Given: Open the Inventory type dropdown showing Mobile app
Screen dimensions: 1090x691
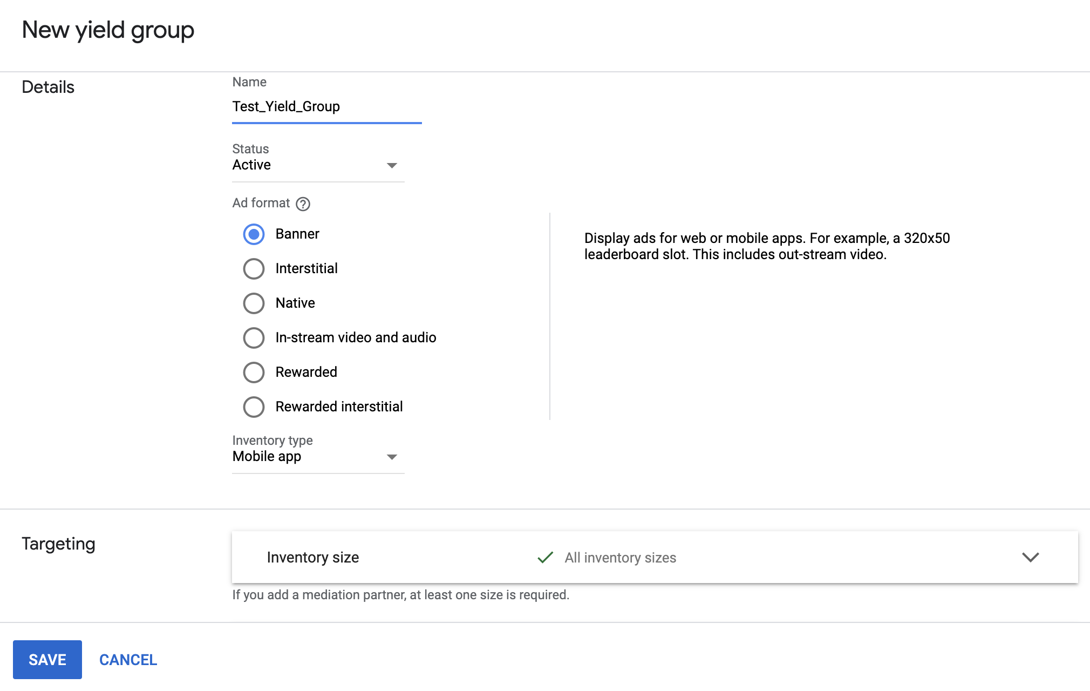Looking at the screenshot, I should pyautogui.click(x=317, y=456).
